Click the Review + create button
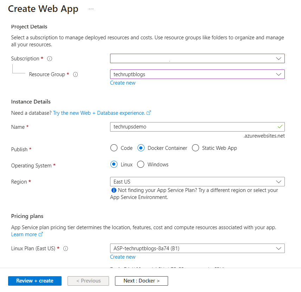Image resolution: width=301 pixels, height=292 pixels. [x=35, y=281]
